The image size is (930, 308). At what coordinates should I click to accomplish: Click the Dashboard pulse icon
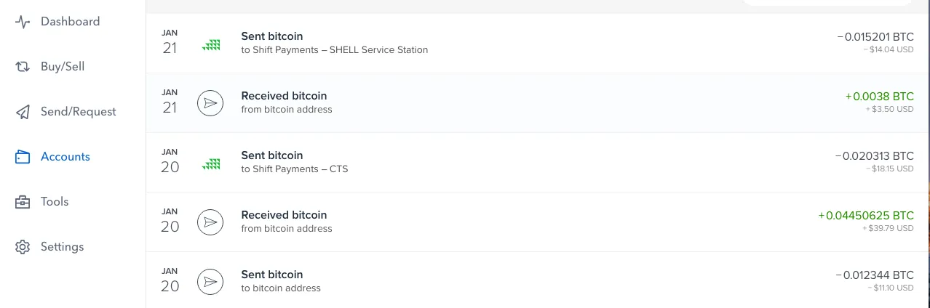click(x=23, y=22)
